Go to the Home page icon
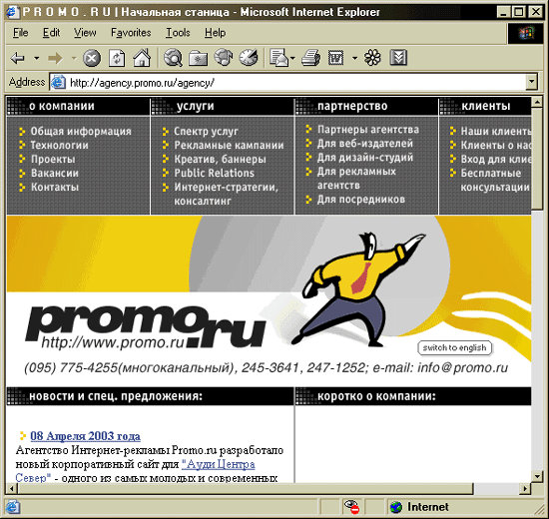This screenshot has width=549, height=519. (142, 58)
